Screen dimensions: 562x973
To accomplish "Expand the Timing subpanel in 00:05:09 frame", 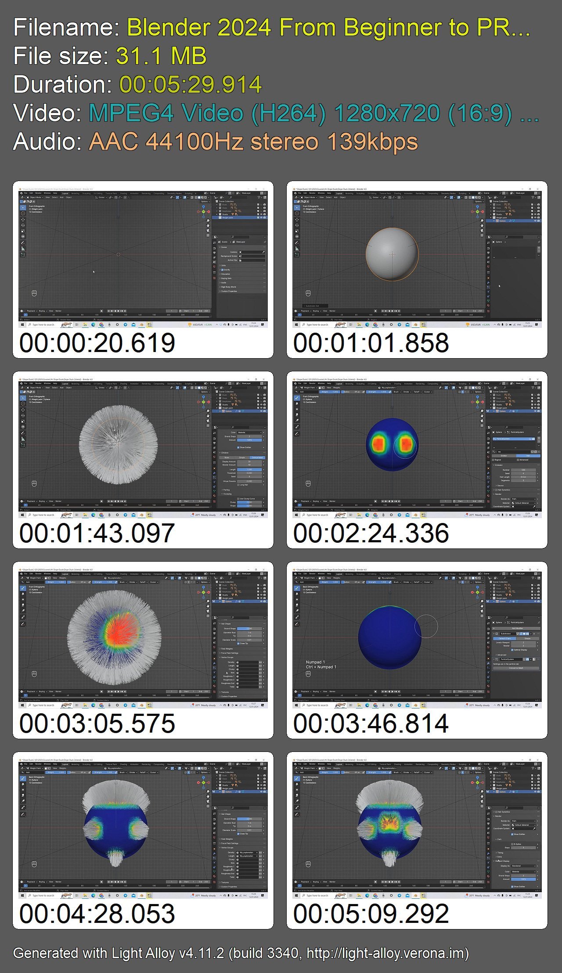I will pyautogui.click(x=500, y=853).
